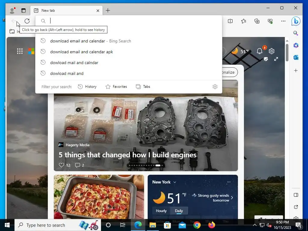
Task: Add sidebar app with plus icon
Action: tap(296, 70)
